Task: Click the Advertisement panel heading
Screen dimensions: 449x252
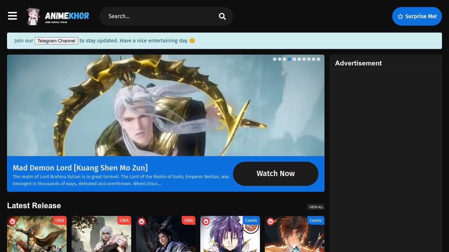Action: (358, 63)
